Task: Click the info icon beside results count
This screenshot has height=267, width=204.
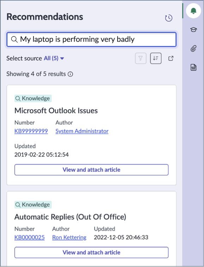Action: tap(70, 74)
